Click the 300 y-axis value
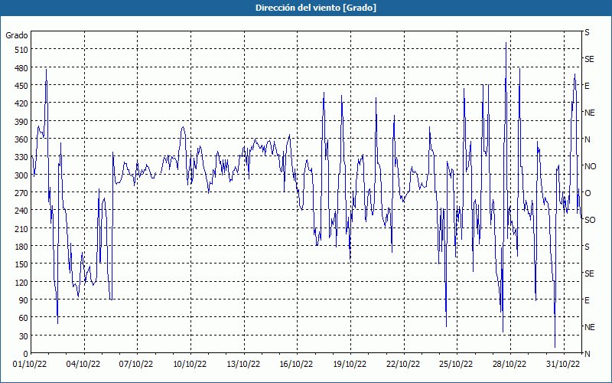This screenshot has width=612, height=383. [x=21, y=175]
